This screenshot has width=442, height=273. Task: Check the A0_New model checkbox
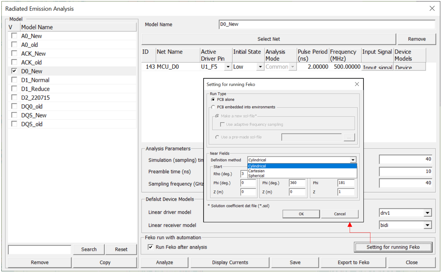pos(14,36)
